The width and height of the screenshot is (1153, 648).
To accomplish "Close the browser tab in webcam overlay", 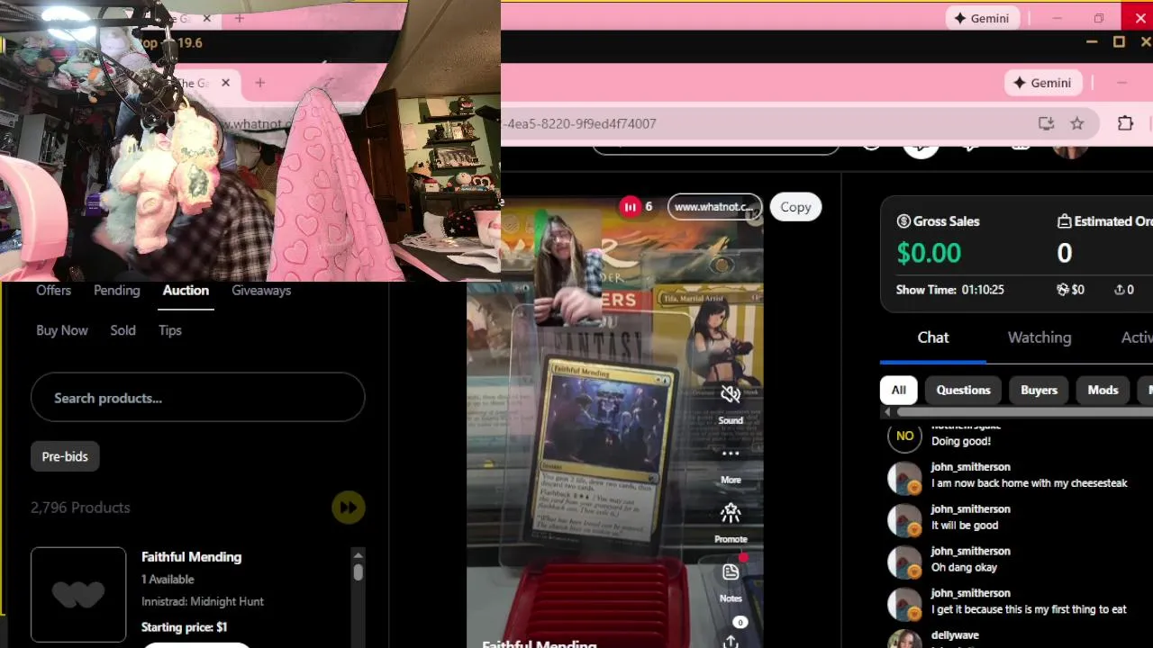I will point(225,83).
